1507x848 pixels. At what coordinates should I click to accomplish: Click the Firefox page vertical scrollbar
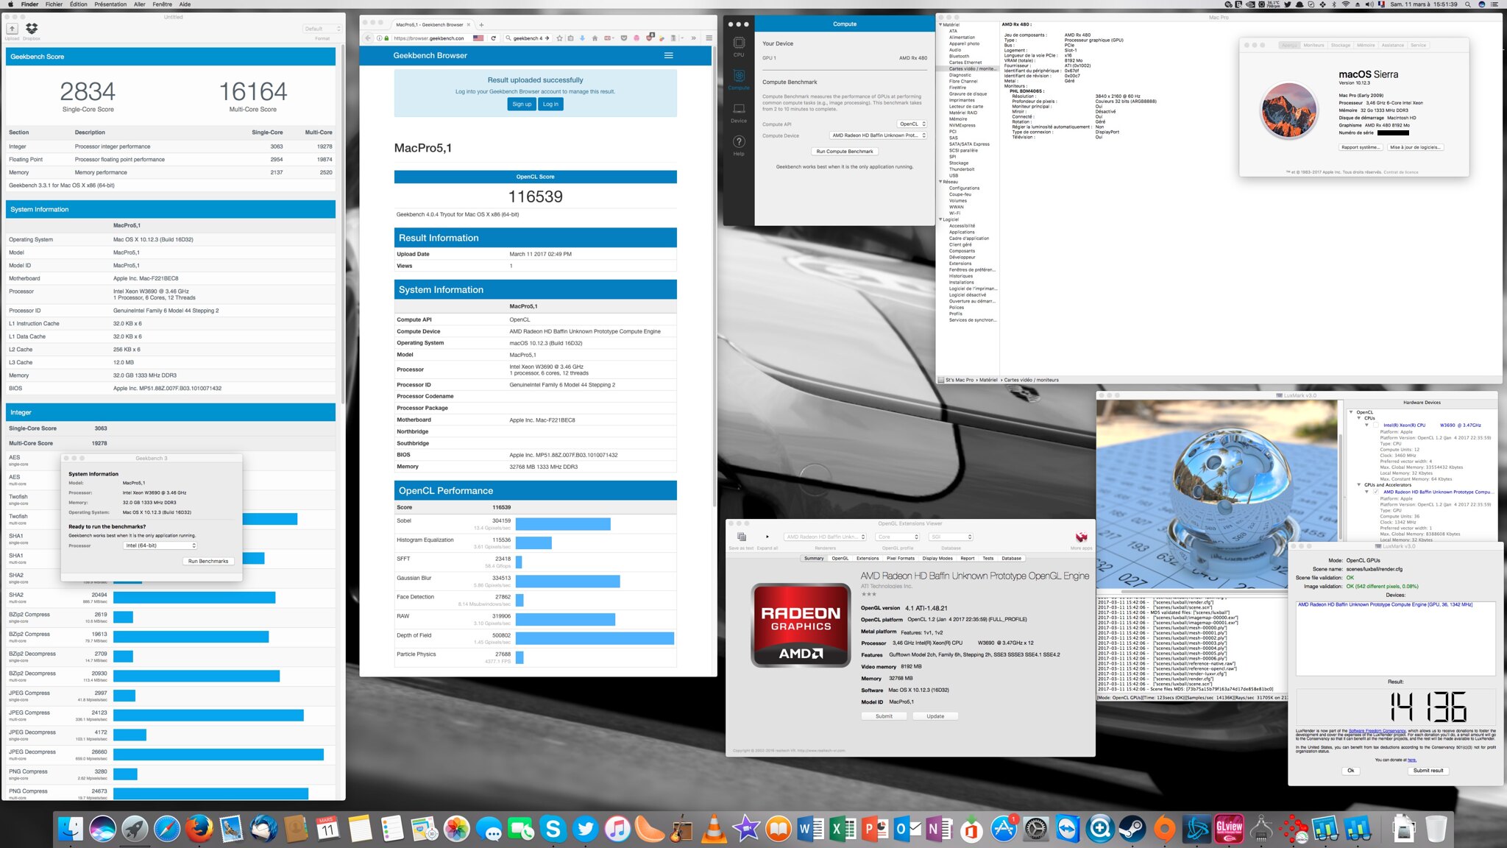(714, 276)
